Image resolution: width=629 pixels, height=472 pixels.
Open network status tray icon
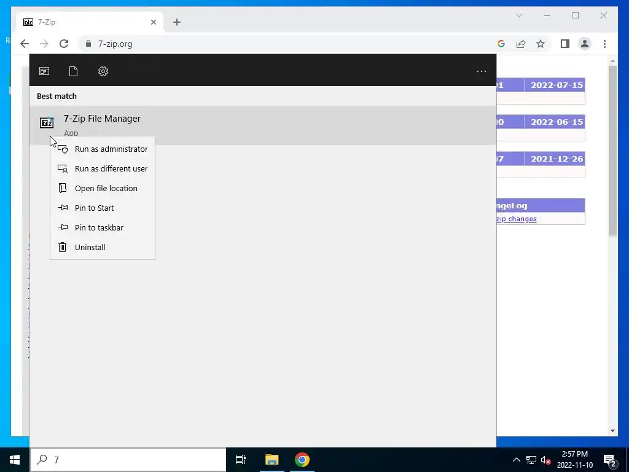[x=531, y=460]
